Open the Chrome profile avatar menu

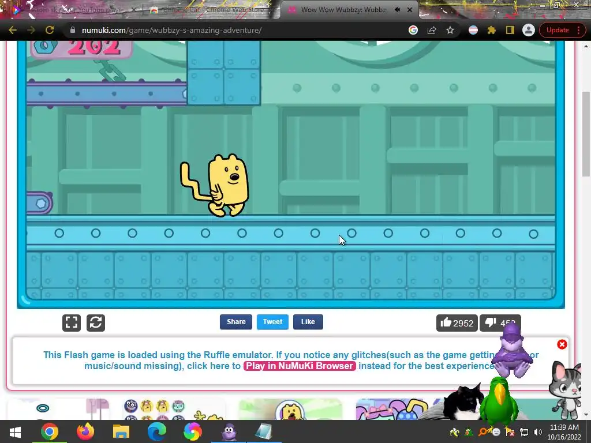[x=529, y=30]
